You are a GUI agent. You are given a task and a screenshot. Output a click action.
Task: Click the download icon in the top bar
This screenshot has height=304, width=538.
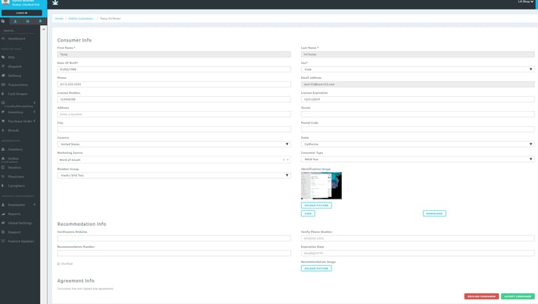56,2
